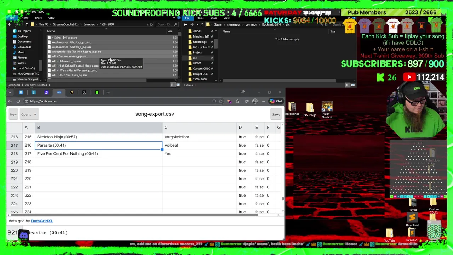
Task: Select the 'Yes' cell in column C
Action: [x=200, y=154]
